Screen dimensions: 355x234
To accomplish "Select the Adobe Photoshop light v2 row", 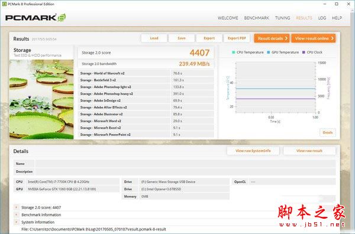I will (x=146, y=87).
